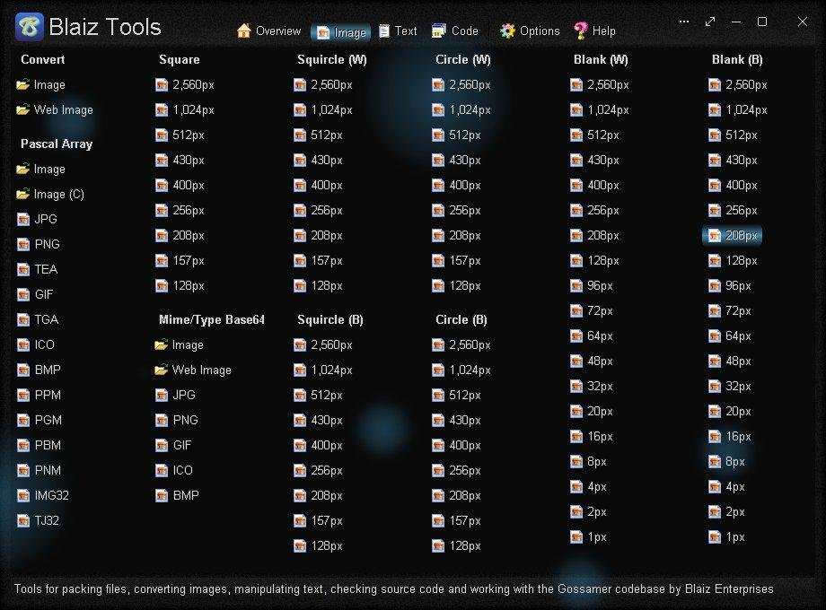This screenshot has width=826, height=610.
Task: Select ICO under Mime/Type Base64
Action: pos(174,470)
